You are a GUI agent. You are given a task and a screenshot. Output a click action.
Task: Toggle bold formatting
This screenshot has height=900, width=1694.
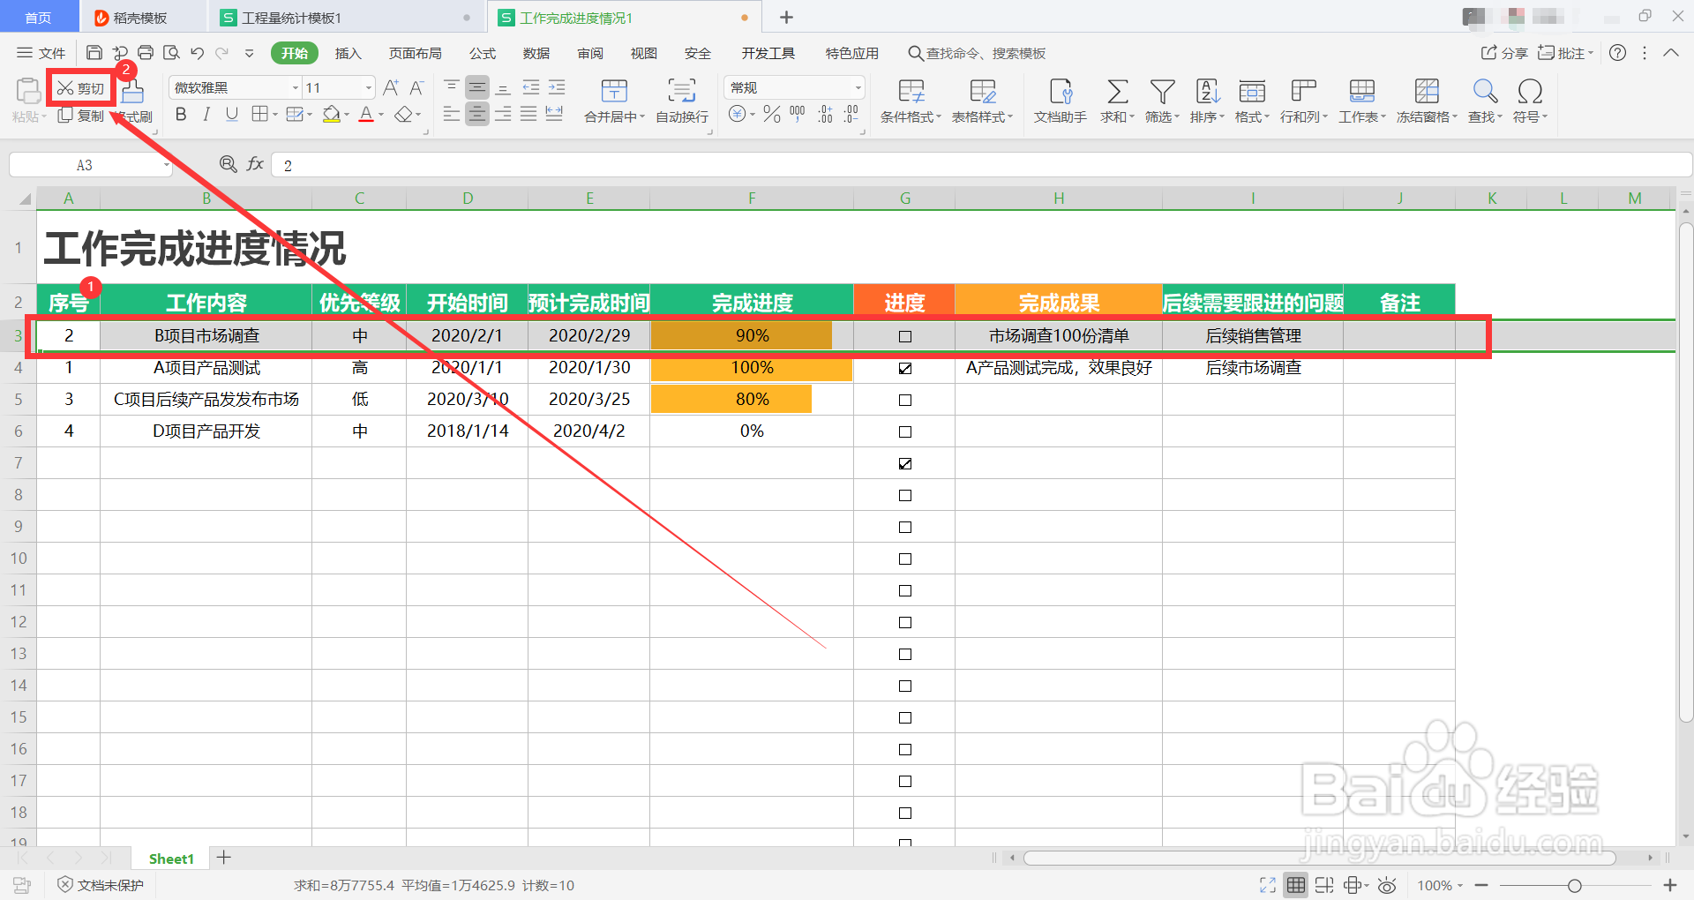point(181,114)
